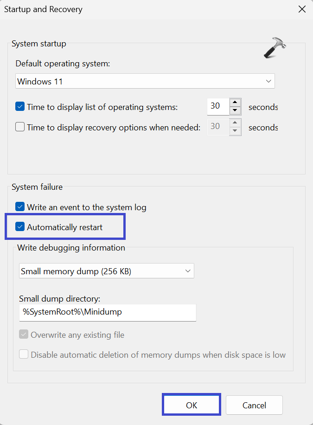Open the Default operating system dropdown
Image resolution: width=313 pixels, height=425 pixels.
click(x=145, y=81)
